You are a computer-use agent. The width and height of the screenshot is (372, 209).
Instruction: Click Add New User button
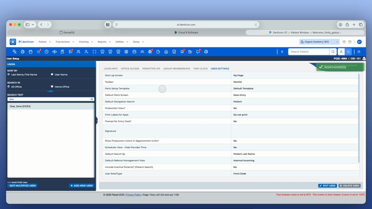coord(82,186)
